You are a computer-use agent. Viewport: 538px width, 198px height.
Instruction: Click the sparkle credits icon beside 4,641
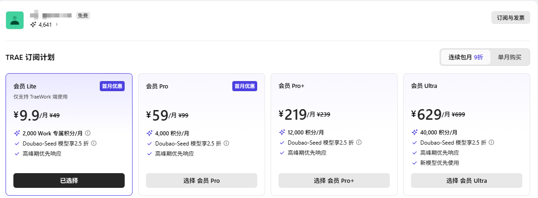tap(33, 24)
